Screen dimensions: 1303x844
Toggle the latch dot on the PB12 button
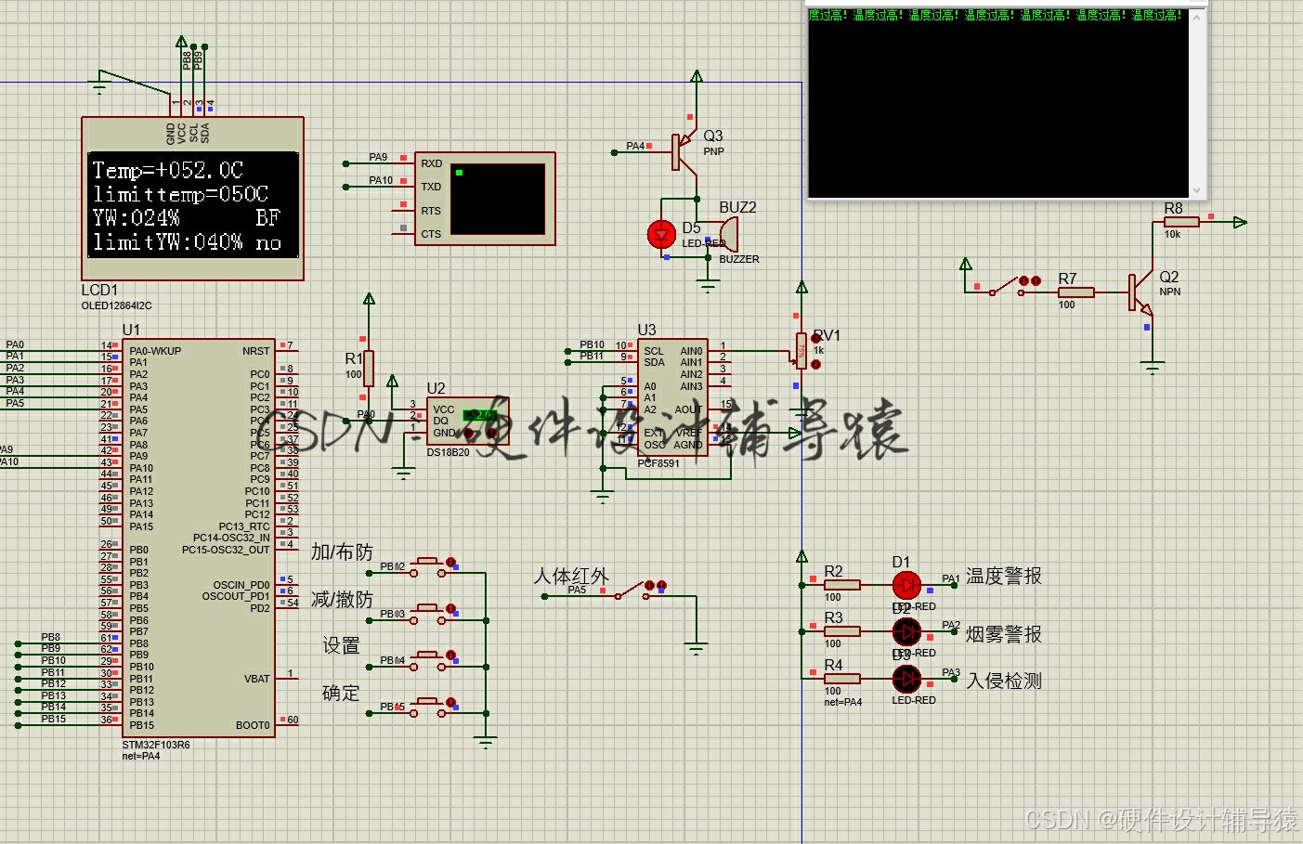click(x=450, y=562)
